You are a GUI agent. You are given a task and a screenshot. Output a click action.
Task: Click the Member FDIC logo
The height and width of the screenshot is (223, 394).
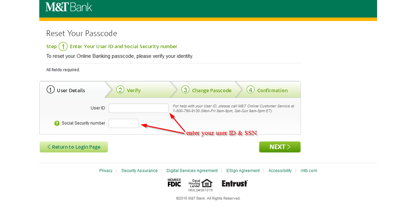click(174, 183)
